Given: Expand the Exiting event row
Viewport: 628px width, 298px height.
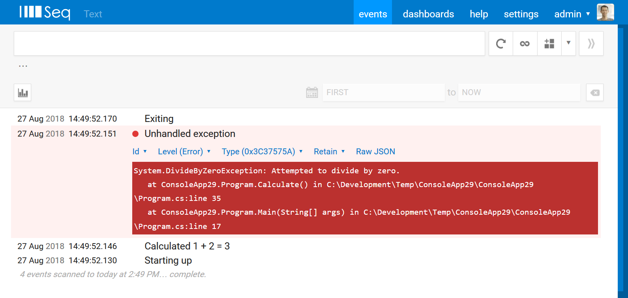Looking at the screenshot, I should pos(159,119).
